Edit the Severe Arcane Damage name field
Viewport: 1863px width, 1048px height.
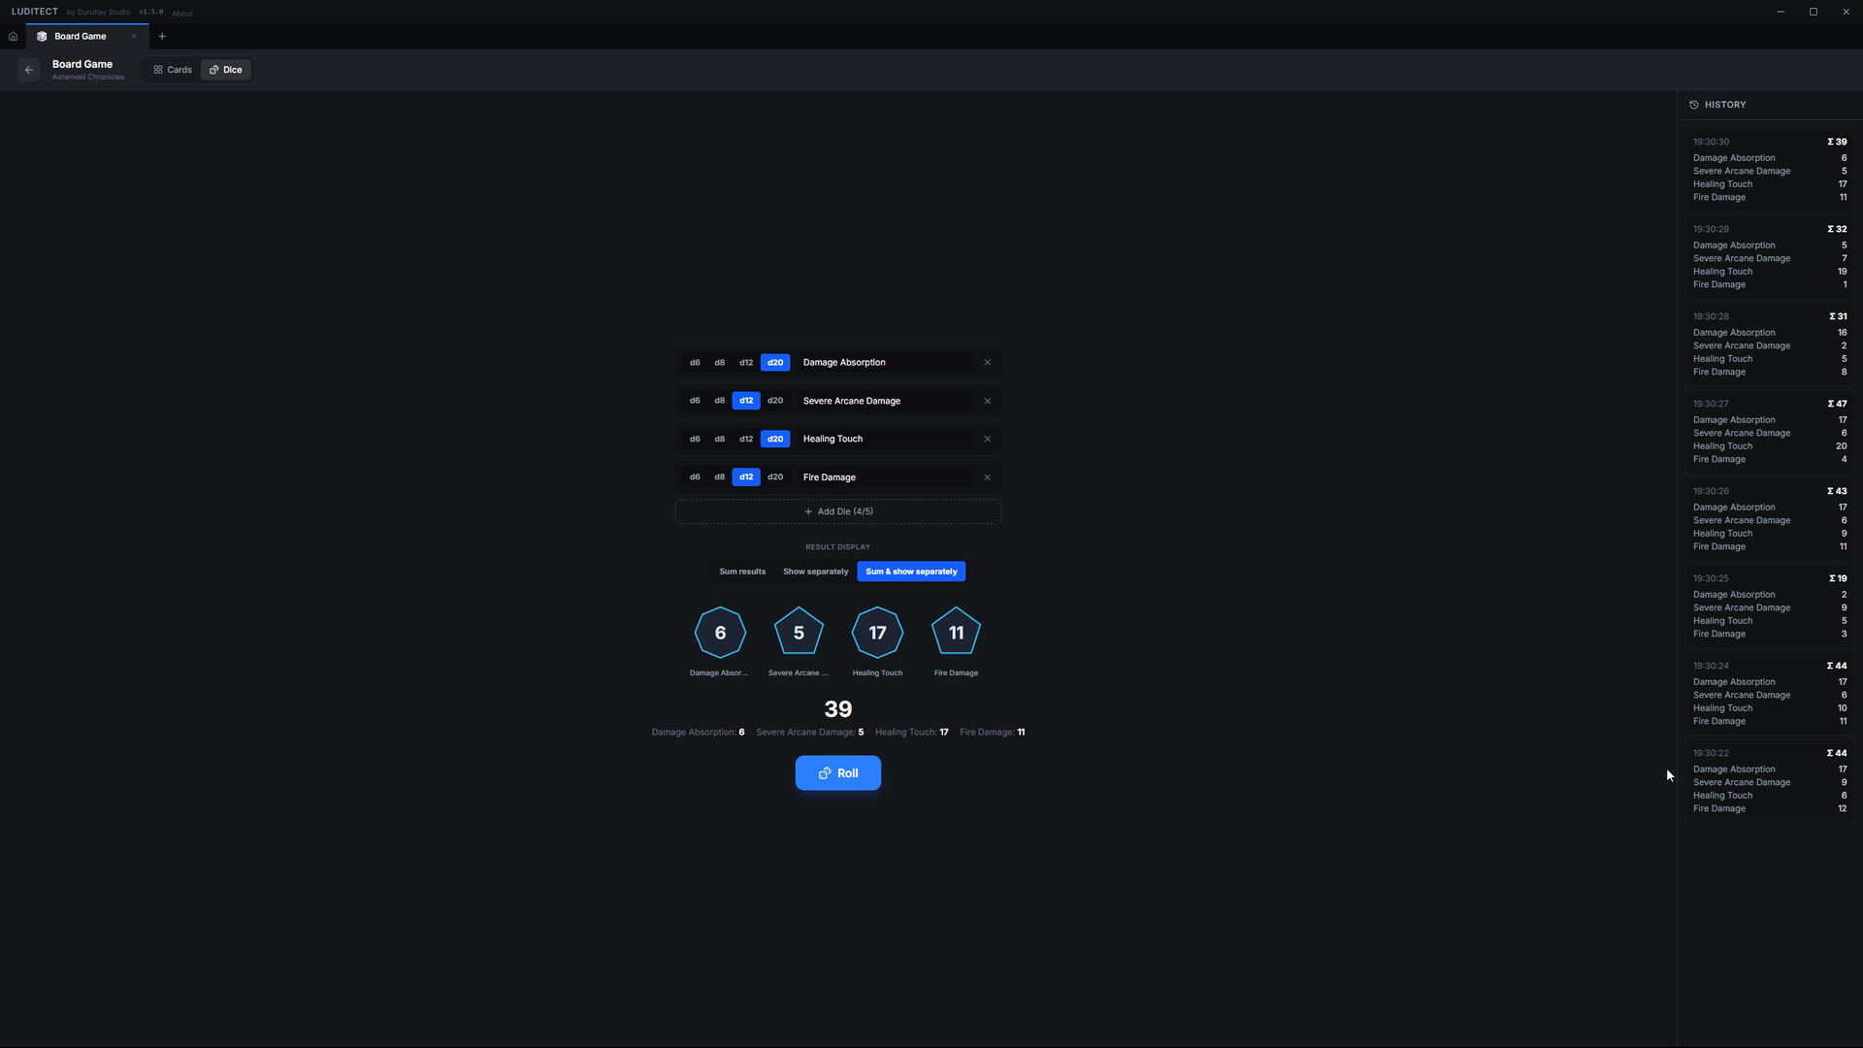(x=885, y=401)
